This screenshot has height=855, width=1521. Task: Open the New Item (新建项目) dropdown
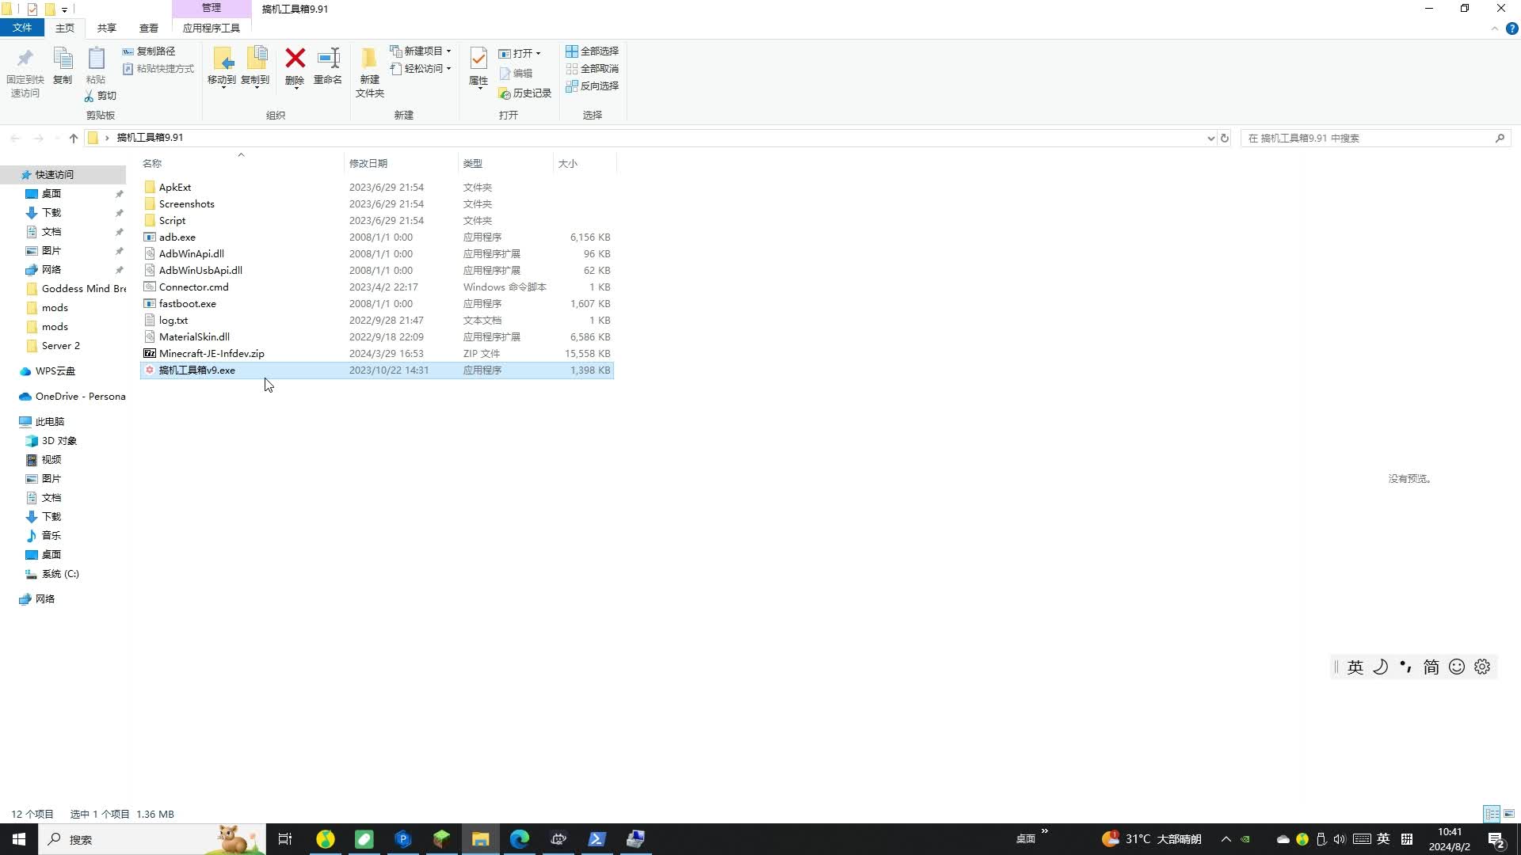tap(421, 51)
